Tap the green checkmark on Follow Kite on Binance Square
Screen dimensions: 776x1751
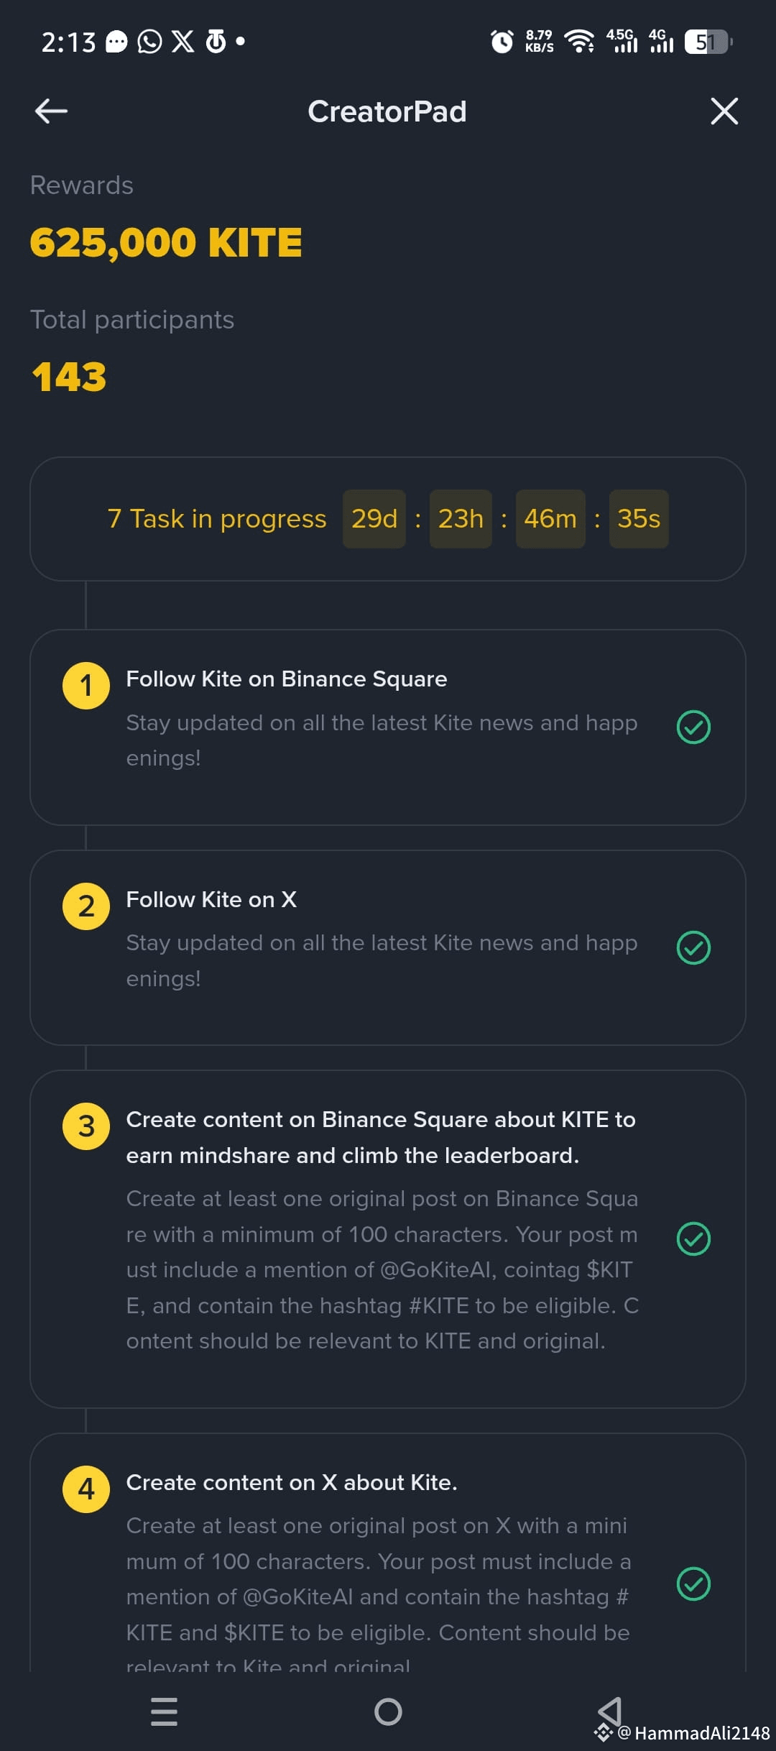[x=693, y=728]
